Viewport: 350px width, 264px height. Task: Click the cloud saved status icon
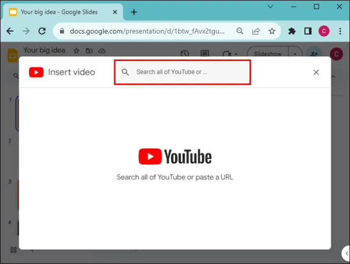(x=102, y=51)
